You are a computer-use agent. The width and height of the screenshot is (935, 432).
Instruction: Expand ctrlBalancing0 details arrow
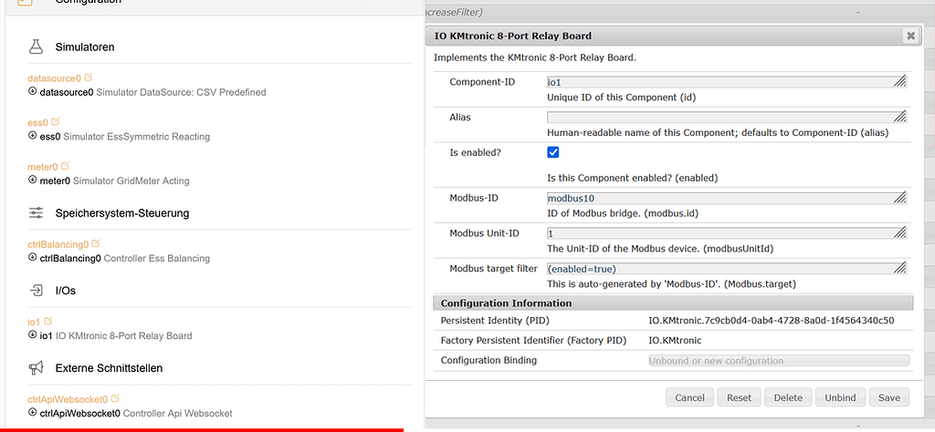pyautogui.click(x=32, y=258)
